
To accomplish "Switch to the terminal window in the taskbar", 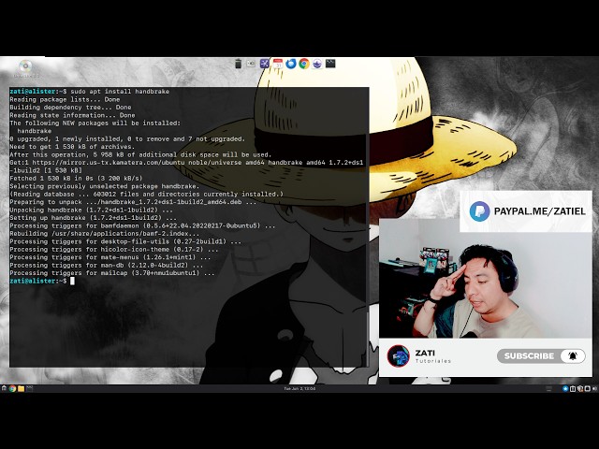I will 29,388.
